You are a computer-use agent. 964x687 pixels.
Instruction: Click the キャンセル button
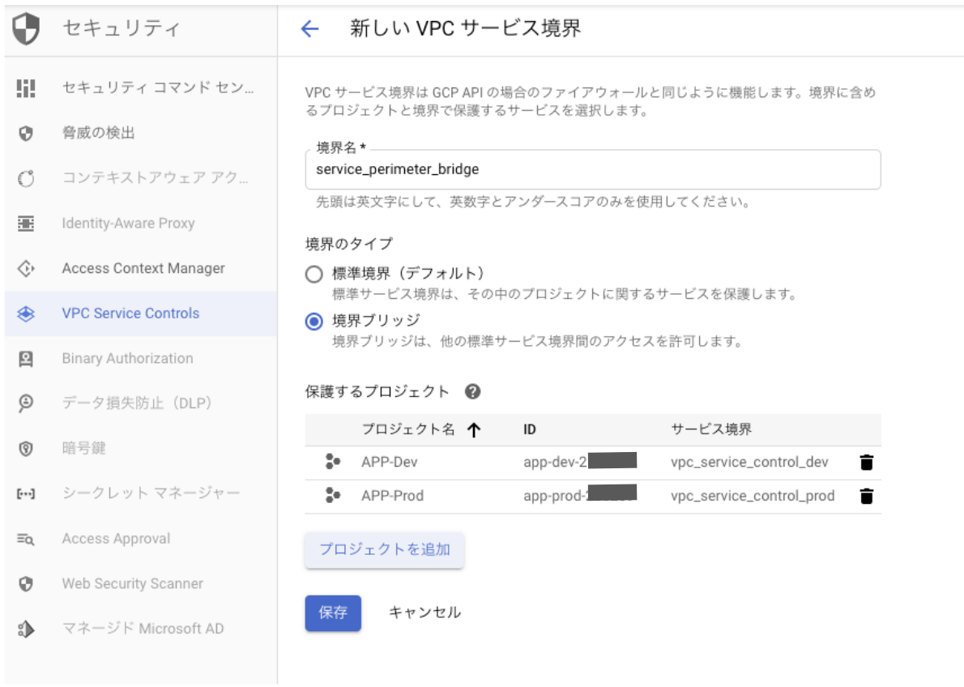tap(424, 613)
